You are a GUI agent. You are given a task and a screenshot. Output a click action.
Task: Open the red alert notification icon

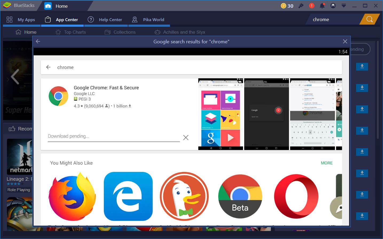(x=311, y=6)
